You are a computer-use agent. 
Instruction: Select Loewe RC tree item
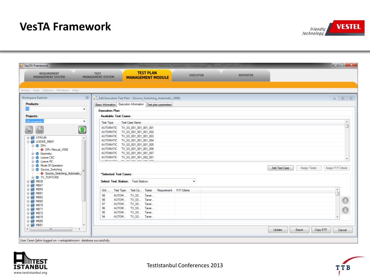click(x=47, y=162)
